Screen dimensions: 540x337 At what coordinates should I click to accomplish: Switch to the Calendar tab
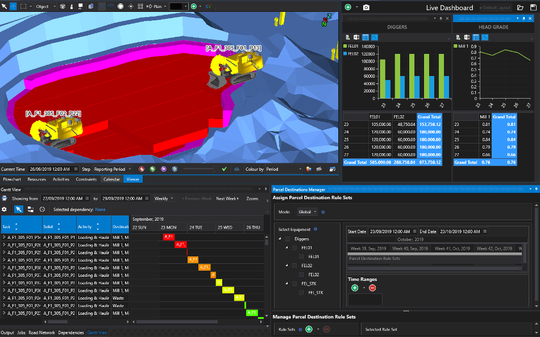click(x=111, y=179)
